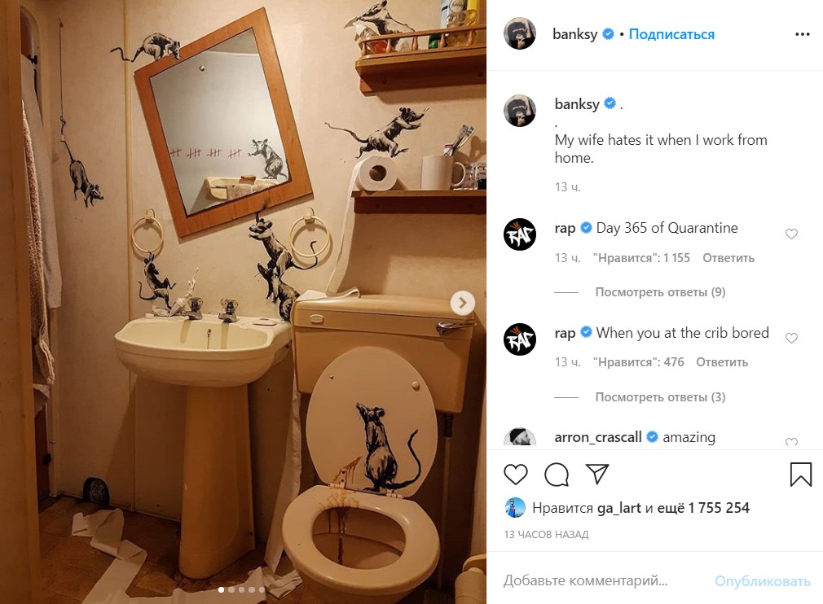Reply to the 'Day 365 of Quarantine' comment

point(728,258)
